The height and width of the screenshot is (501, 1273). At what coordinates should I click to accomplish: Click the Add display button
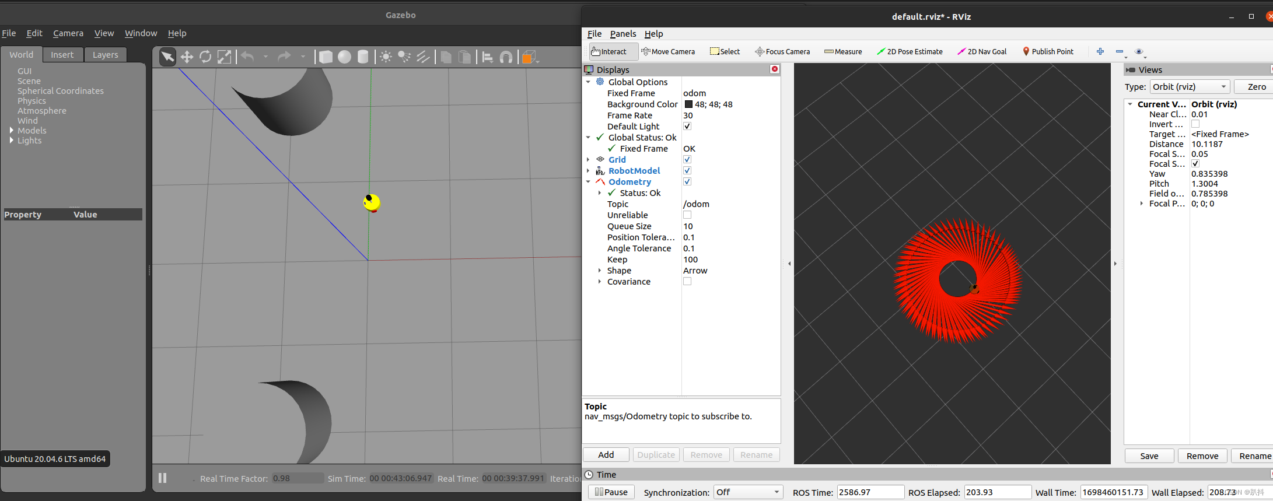coord(606,454)
